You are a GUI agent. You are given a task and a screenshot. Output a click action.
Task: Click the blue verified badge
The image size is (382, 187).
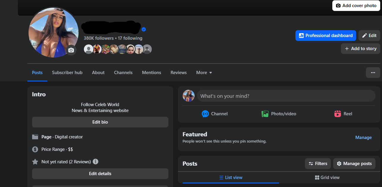point(144,29)
